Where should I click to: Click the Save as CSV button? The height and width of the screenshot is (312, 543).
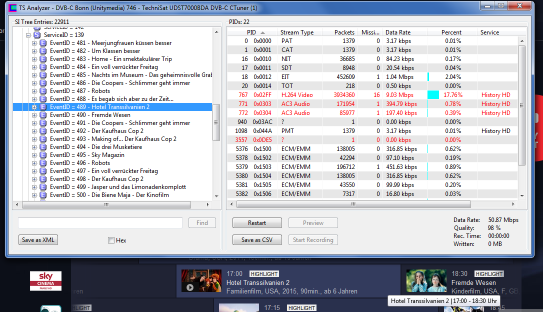pos(257,240)
